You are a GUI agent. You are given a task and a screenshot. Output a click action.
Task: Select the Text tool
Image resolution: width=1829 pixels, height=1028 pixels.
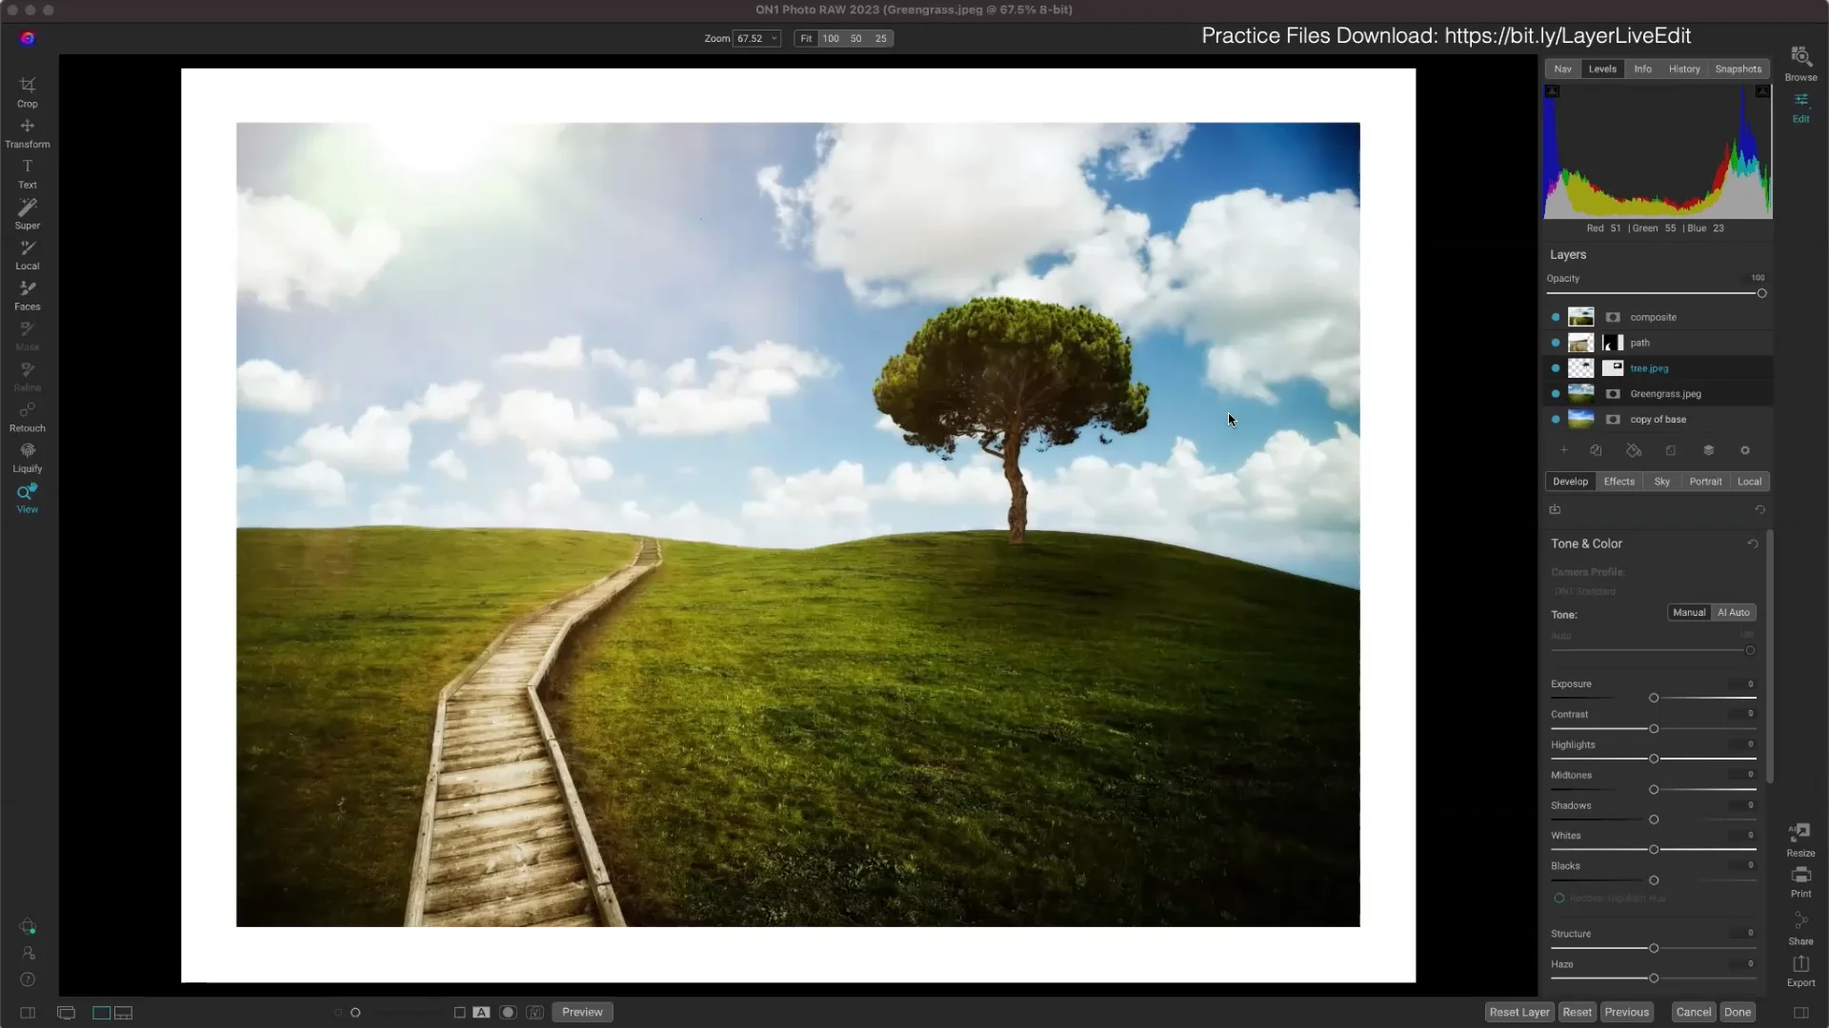click(x=27, y=174)
